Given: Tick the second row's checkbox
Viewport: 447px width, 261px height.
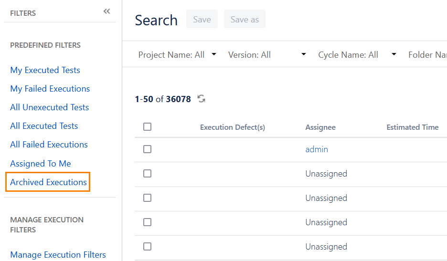Looking at the screenshot, I should 147,174.
